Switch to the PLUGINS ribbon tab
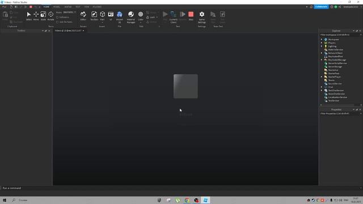The width and height of the screenshot is (363, 204). coord(97,7)
